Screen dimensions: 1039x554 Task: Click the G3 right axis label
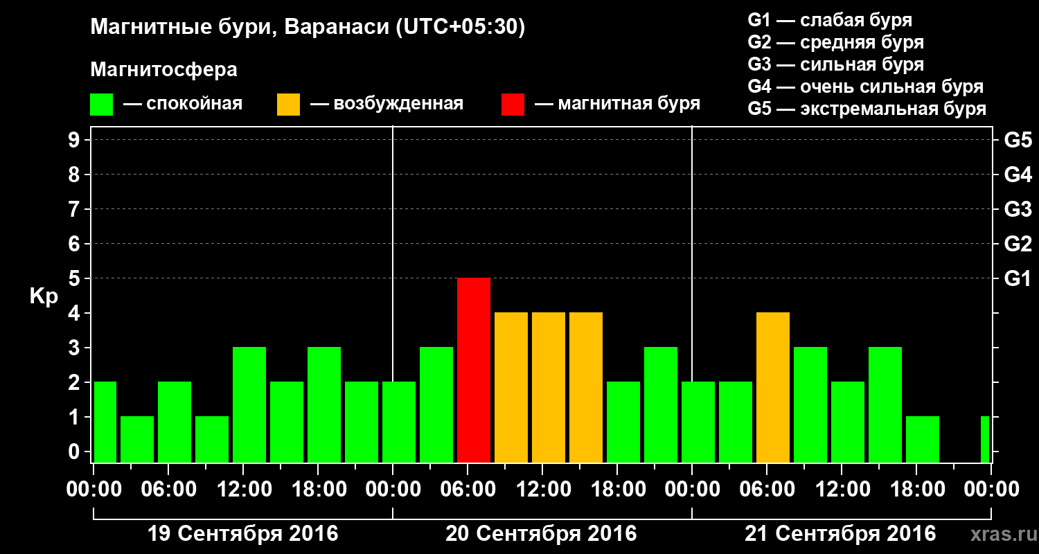(x=1018, y=209)
